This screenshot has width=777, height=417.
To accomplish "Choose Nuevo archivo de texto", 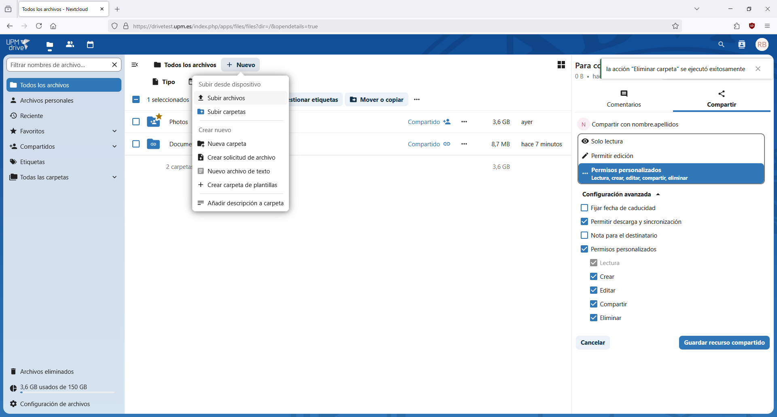I will pyautogui.click(x=240, y=171).
